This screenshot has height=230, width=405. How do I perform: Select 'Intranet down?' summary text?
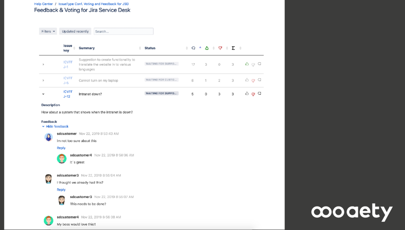pyautogui.click(x=90, y=94)
